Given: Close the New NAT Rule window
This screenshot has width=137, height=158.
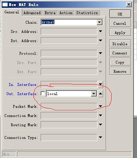Looking at the screenshot, I should point(129,5).
